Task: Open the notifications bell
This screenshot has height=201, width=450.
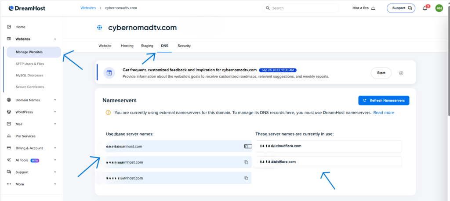Action: click(x=425, y=8)
